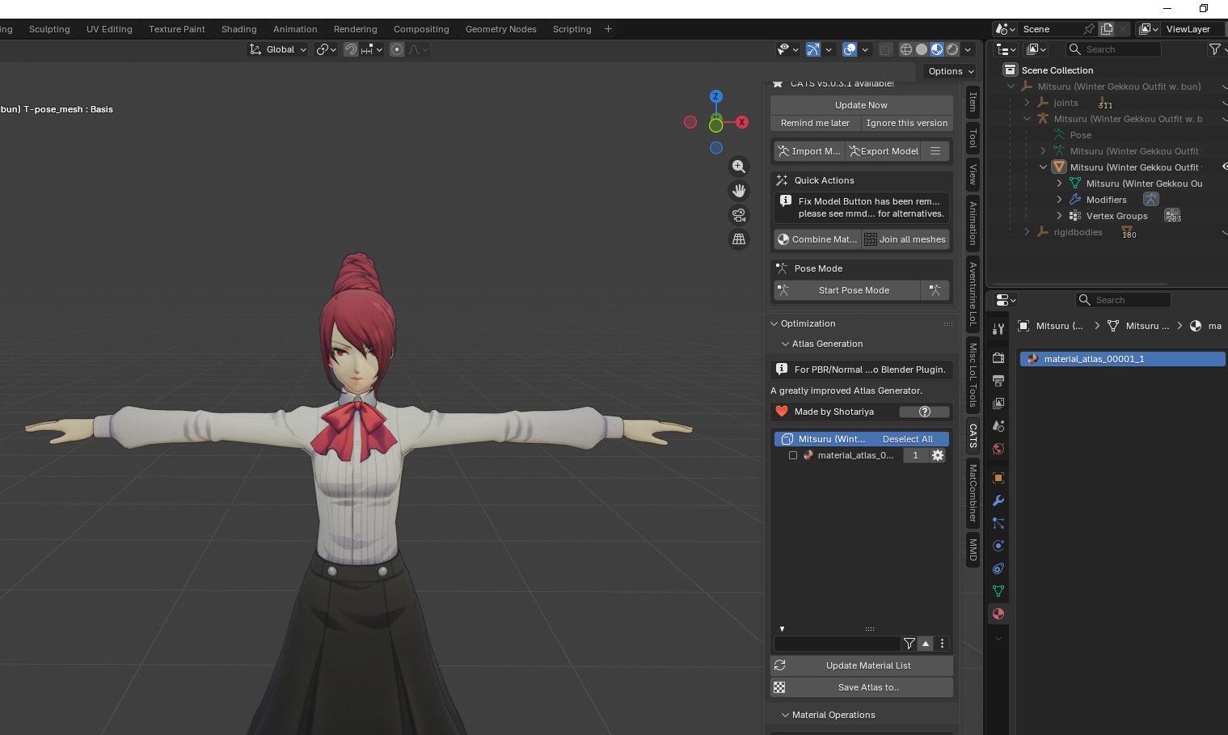Open the Modifiers properties tab wrench icon
Screen dimensions: 1228x735
998,501
